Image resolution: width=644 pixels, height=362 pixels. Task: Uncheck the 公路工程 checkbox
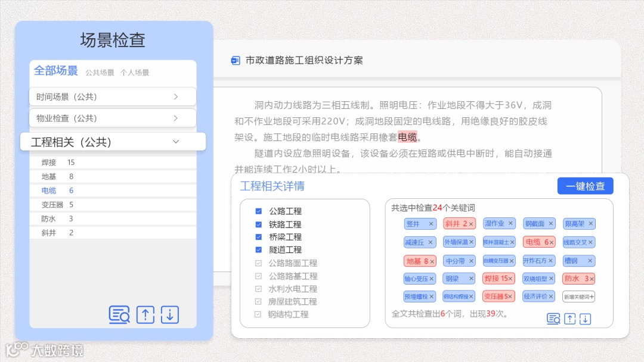pos(258,211)
